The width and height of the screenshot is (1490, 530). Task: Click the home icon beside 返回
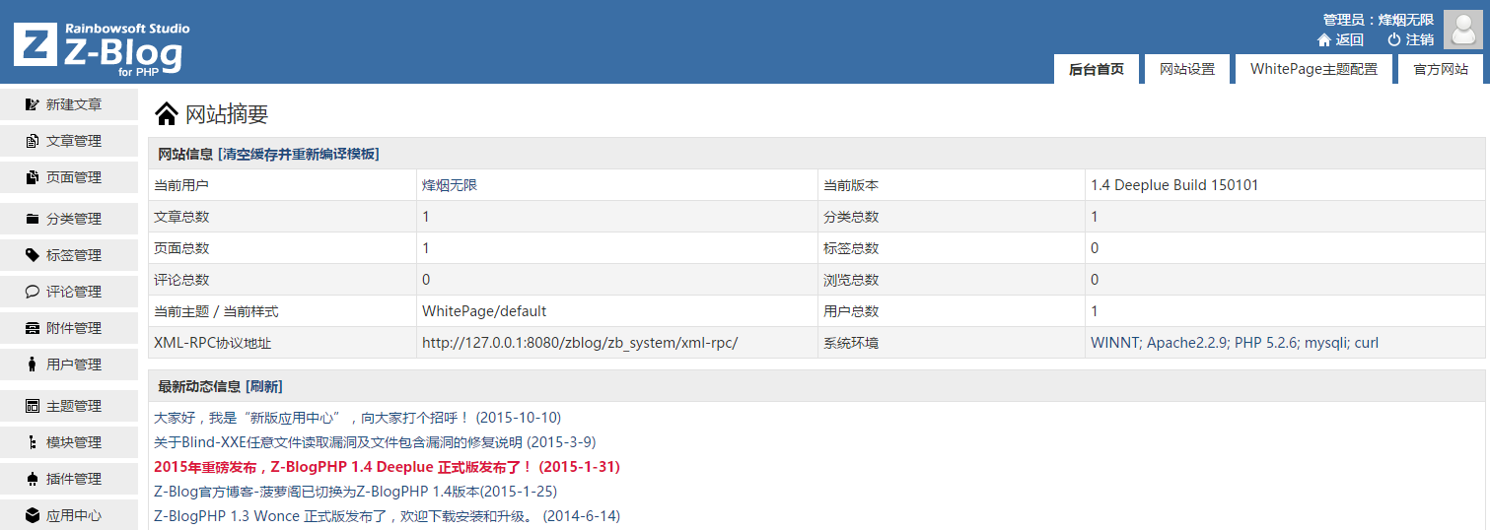[x=1324, y=39]
